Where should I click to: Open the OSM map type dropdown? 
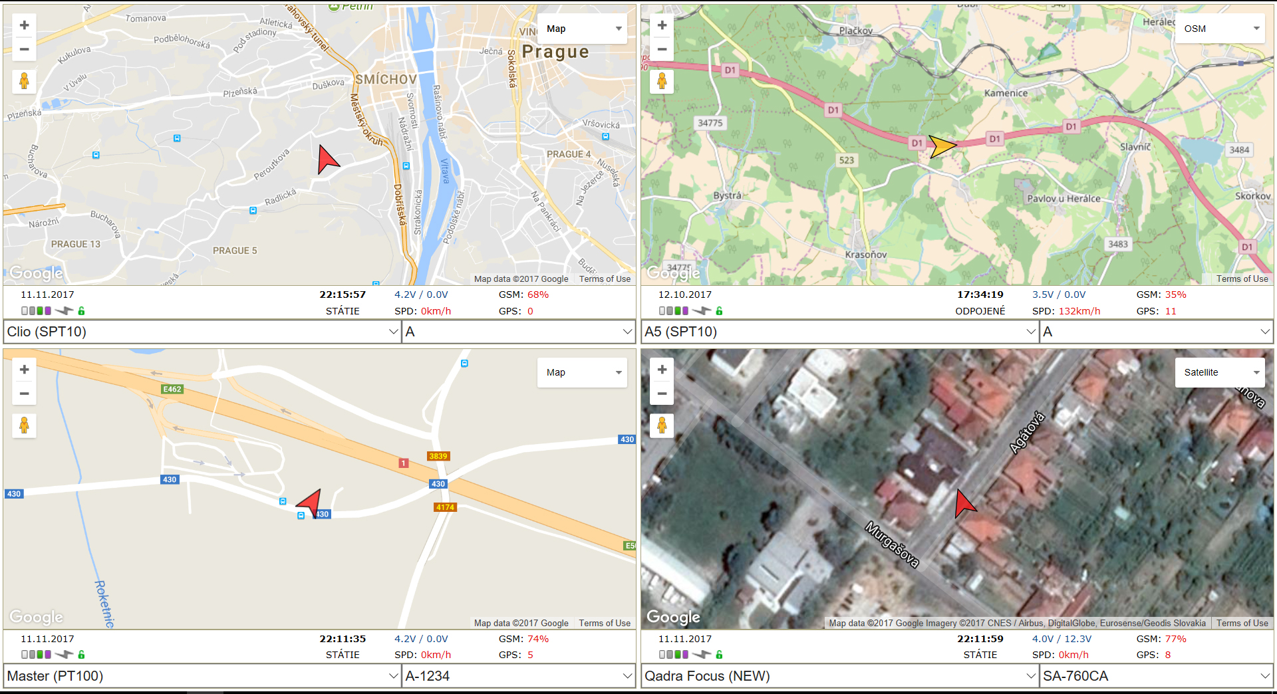[1220, 29]
